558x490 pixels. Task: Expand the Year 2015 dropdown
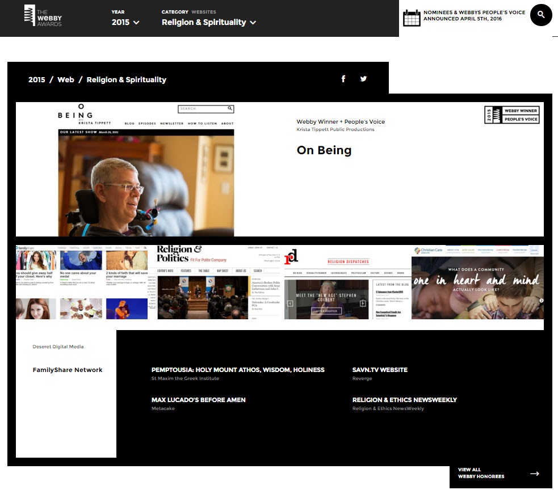125,23
